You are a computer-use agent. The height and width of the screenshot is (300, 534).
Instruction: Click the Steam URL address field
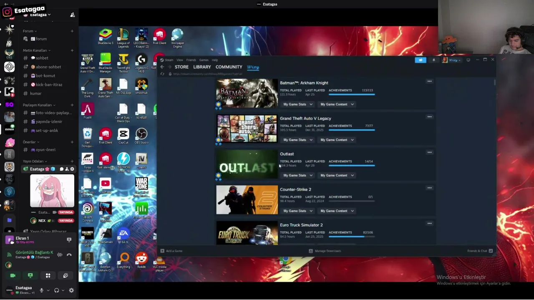[x=207, y=74]
